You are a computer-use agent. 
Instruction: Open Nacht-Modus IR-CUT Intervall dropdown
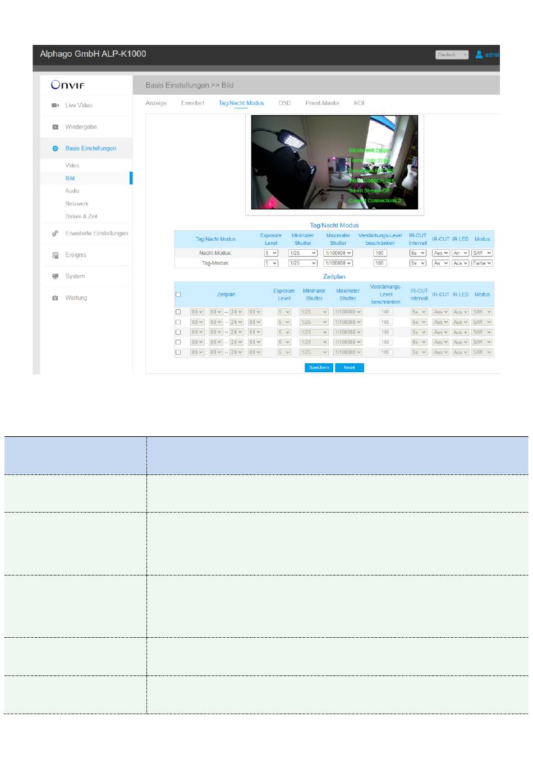[418, 253]
